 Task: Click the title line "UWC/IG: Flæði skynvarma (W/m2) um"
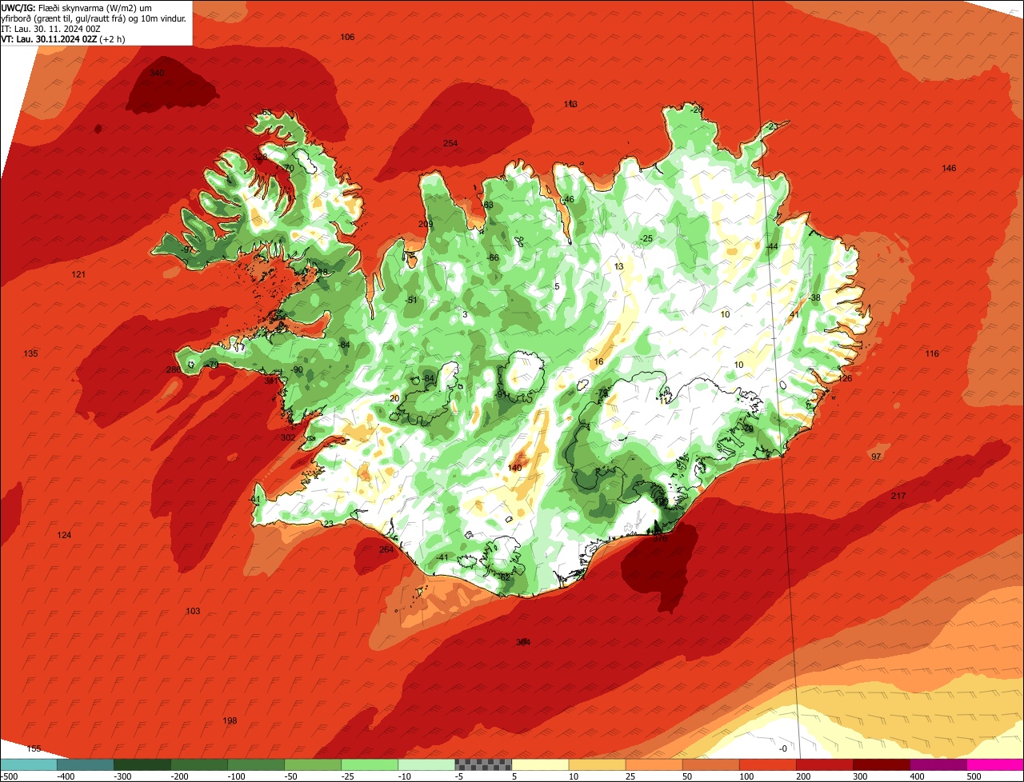pos(78,7)
